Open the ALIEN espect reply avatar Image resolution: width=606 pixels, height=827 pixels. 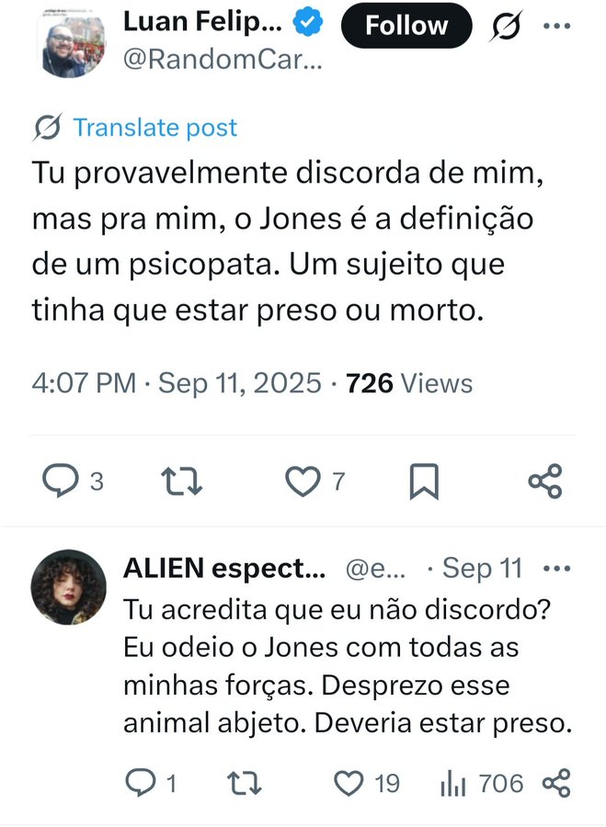click(69, 587)
